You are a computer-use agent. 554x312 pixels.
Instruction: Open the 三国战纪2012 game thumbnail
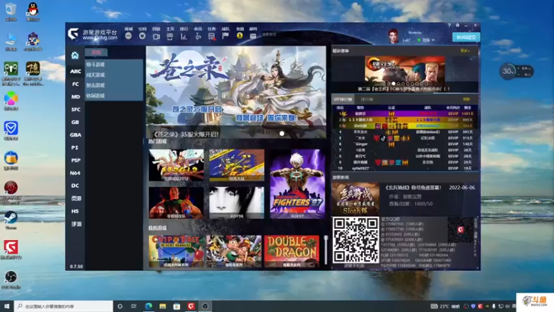[x=176, y=165]
